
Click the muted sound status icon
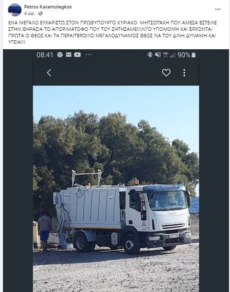pos(158,55)
